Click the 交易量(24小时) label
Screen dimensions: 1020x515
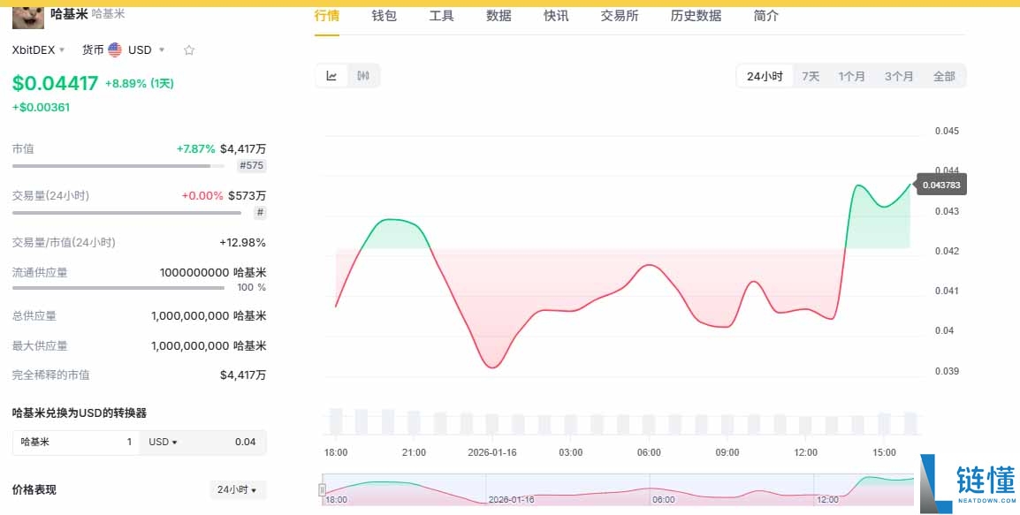tap(50, 196)
